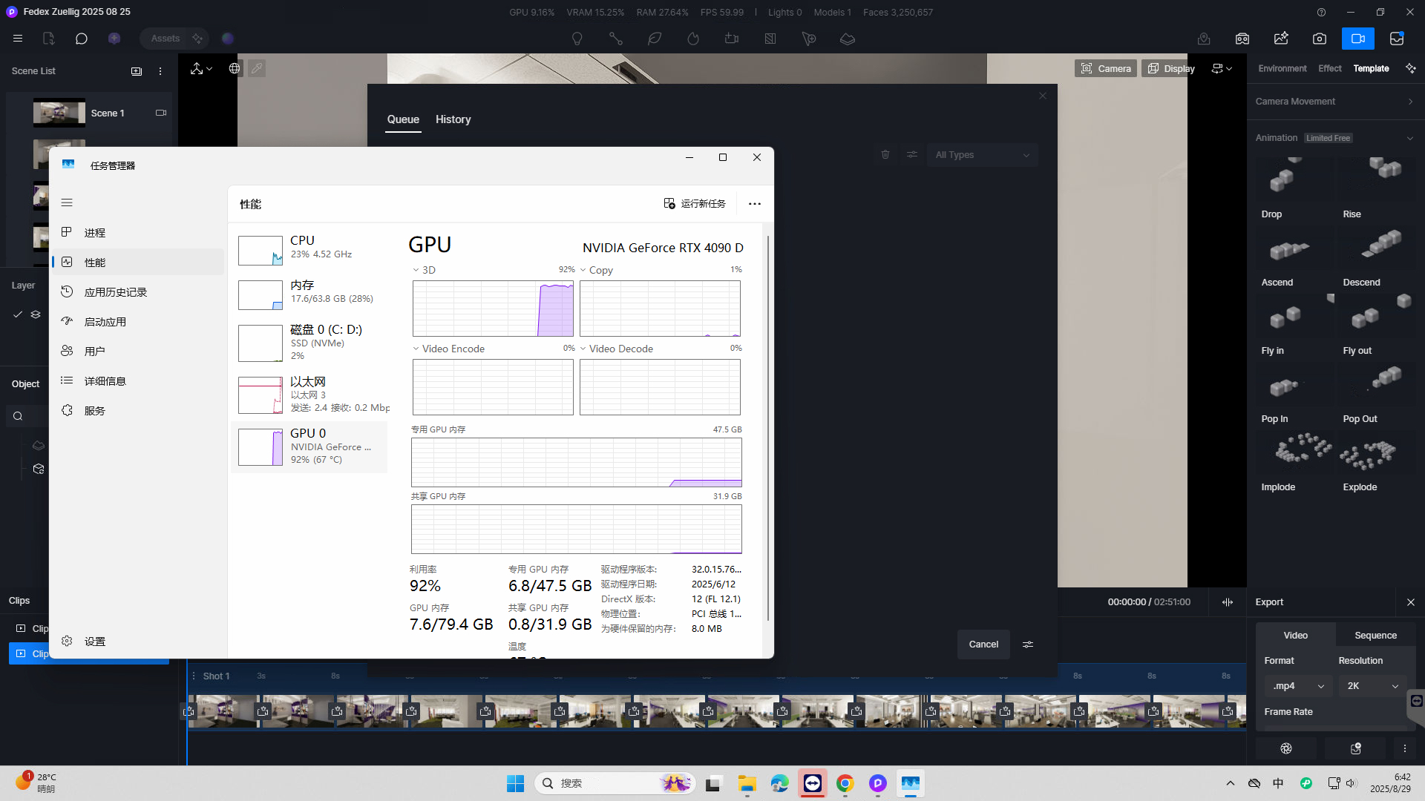The height and width of the screenshot is (801, 1425).
Task: Switch to the Queue tab
Action: tap(403, 119)
